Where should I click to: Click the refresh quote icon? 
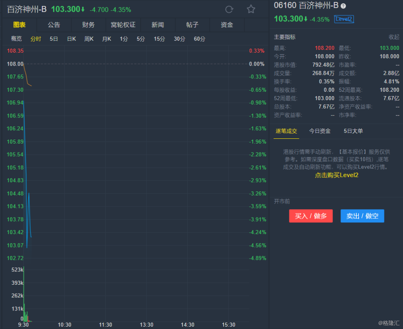click(x=229, y=10)
